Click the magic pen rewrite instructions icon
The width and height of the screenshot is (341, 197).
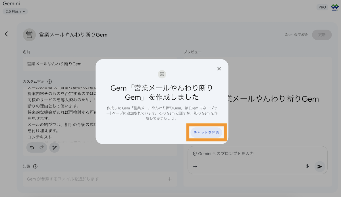55,147
